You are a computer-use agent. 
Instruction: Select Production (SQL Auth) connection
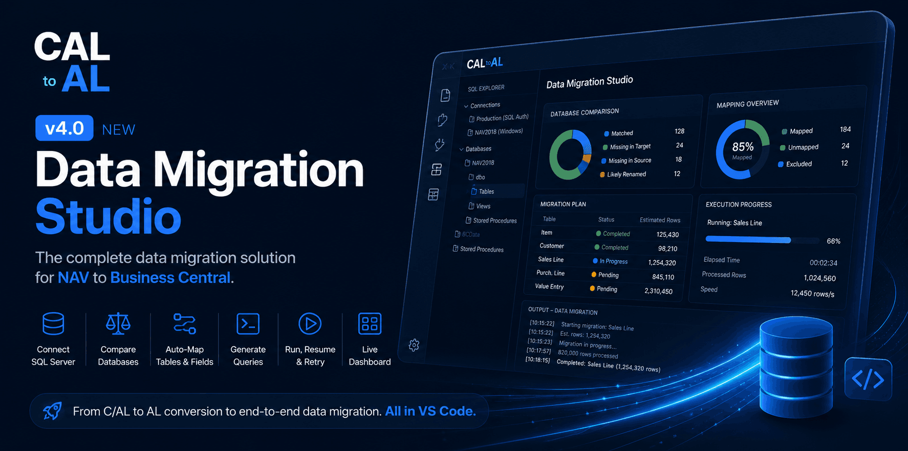coord(499,118)
